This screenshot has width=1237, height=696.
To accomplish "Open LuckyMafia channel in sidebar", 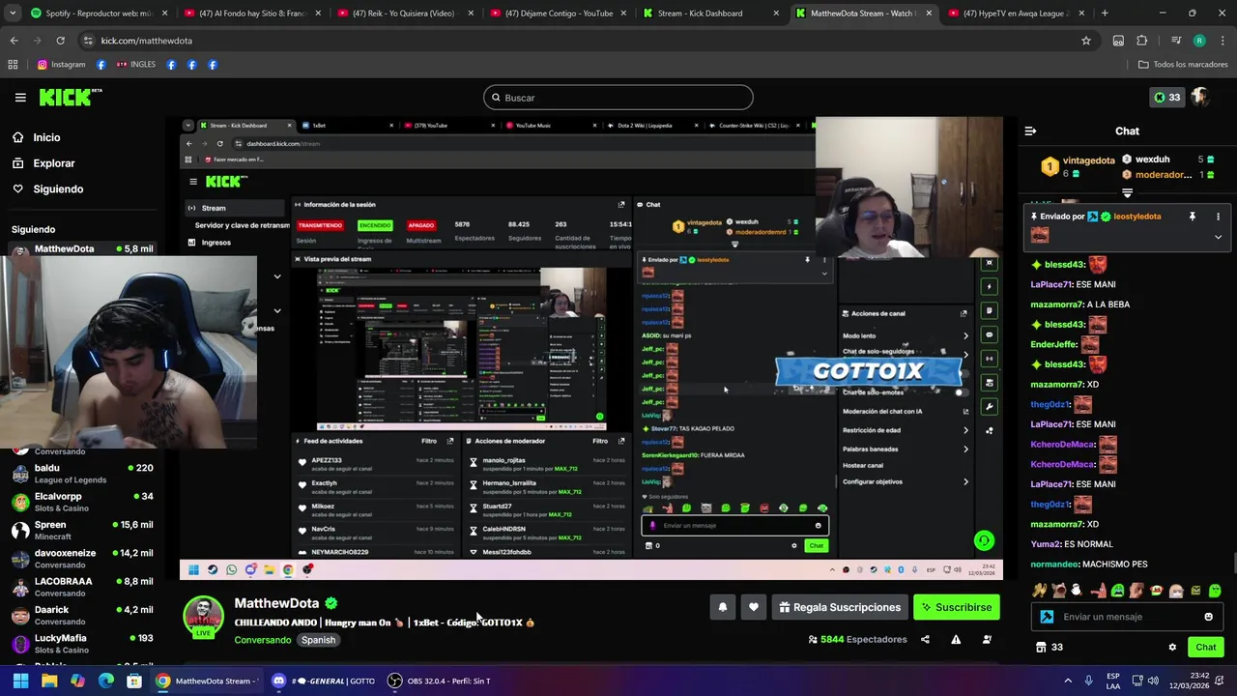I will [x=82, y=643].
